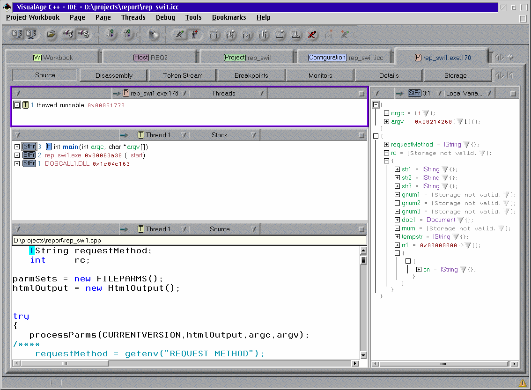Click the crossed-out running figure terminate icon

[312, 34]
